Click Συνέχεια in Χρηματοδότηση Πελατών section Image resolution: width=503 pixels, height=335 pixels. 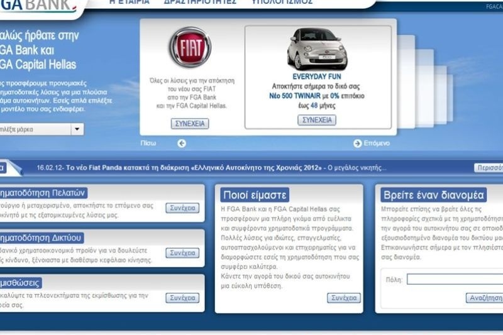click(x=182, y=208)
